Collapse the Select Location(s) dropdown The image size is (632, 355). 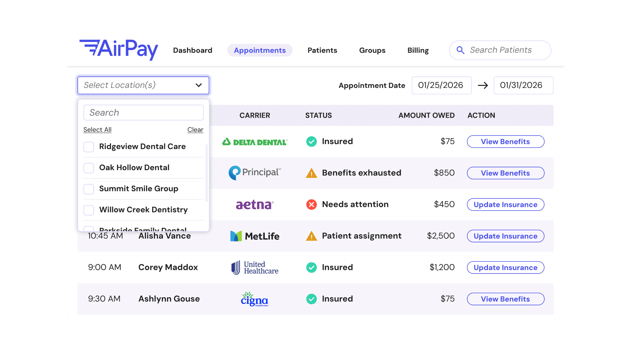point(143,85)
